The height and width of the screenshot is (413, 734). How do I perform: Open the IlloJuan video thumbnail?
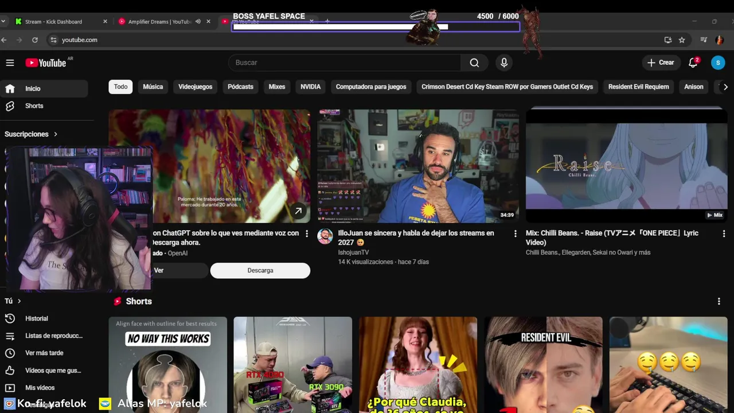(418, 166)
